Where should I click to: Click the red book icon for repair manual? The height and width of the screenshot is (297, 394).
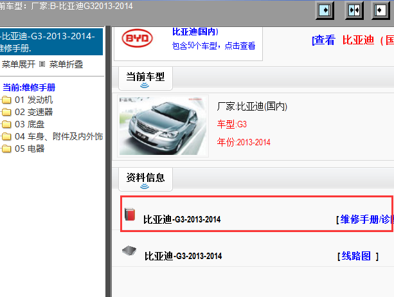pyautogui.click(x=130, y=214)
